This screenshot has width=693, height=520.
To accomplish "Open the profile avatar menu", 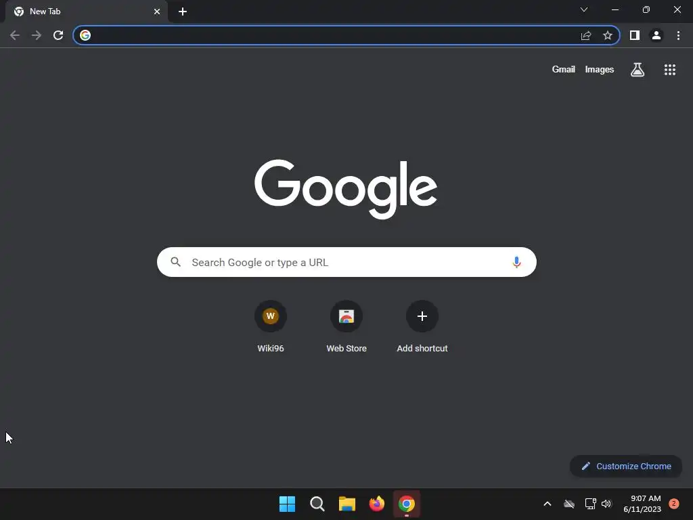I will tap(656, 35).
